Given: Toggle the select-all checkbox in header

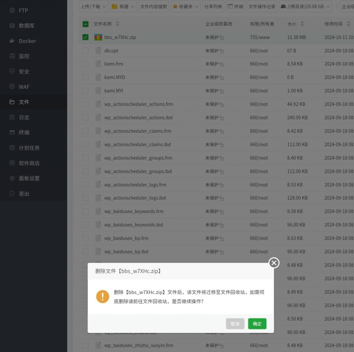Looking at the screenshot, I should coord(85,24).
